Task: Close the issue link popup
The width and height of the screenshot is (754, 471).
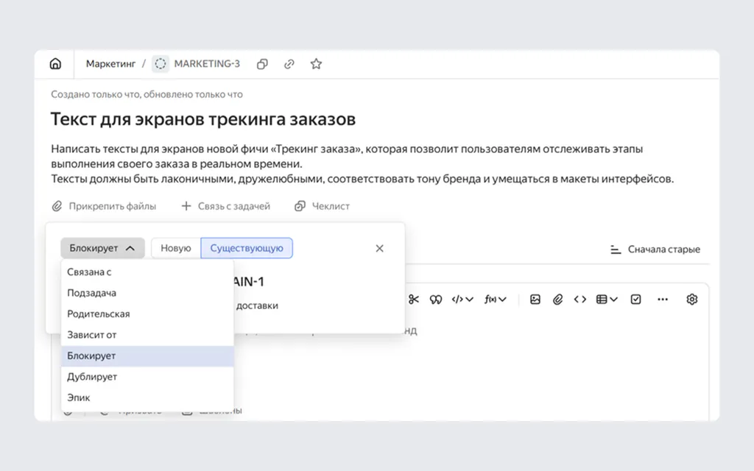Action: pos(379,248)
